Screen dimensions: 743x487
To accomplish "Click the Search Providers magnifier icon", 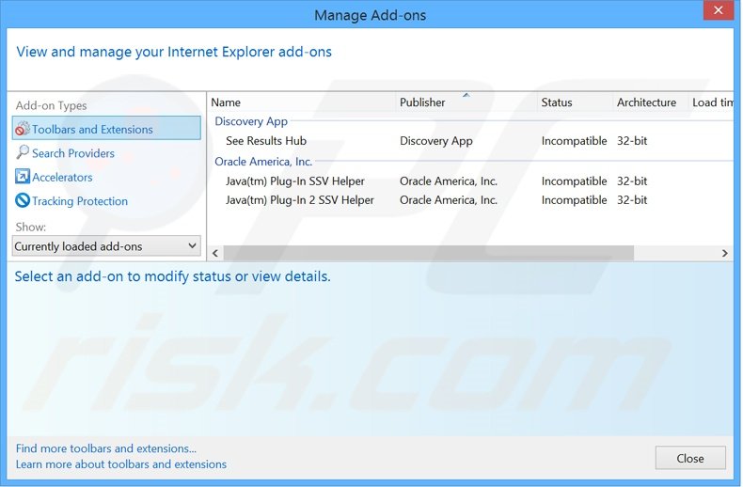I will click(23, 152).
